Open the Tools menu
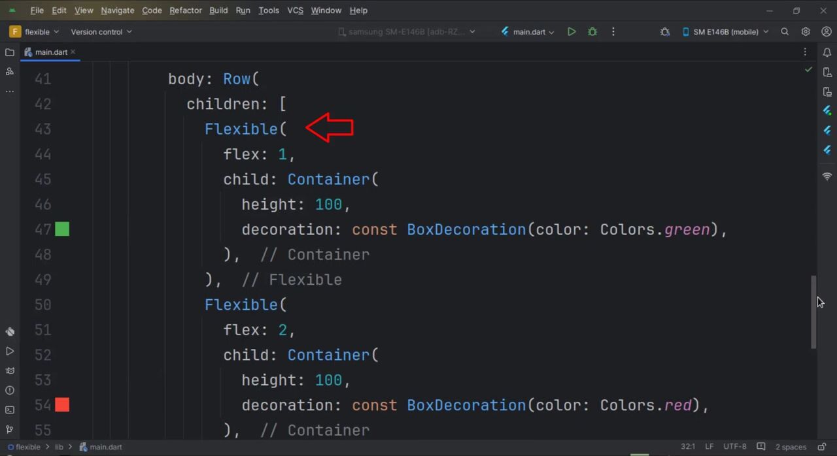This screenshot has height=456, width=837. [x=268, y=10]
